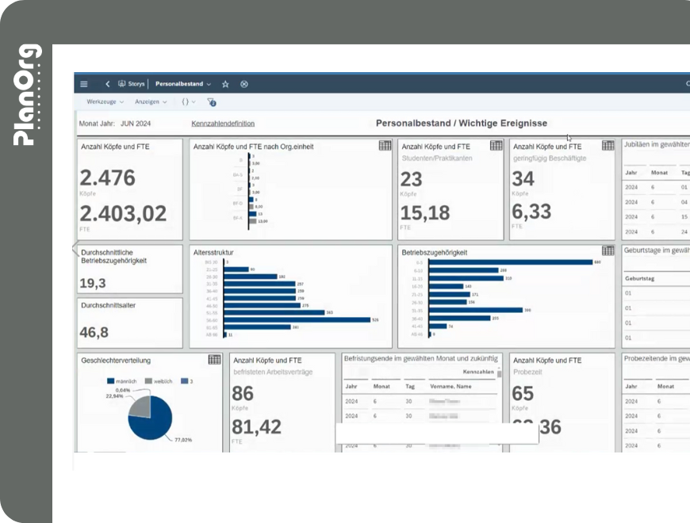Open the curly braces formula dropdown
690x523 pixels.
188,102
